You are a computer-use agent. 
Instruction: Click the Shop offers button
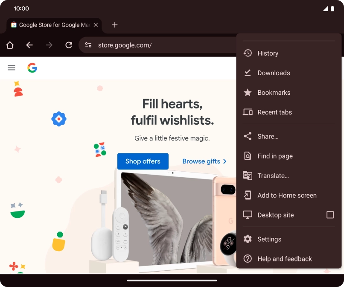tap(143, 161)
